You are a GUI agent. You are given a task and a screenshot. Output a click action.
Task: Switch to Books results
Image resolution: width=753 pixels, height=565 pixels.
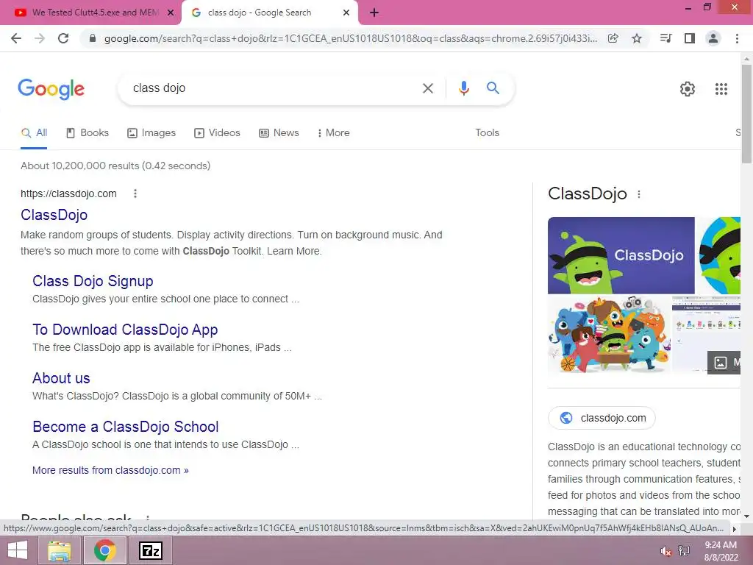pos(88,133)
